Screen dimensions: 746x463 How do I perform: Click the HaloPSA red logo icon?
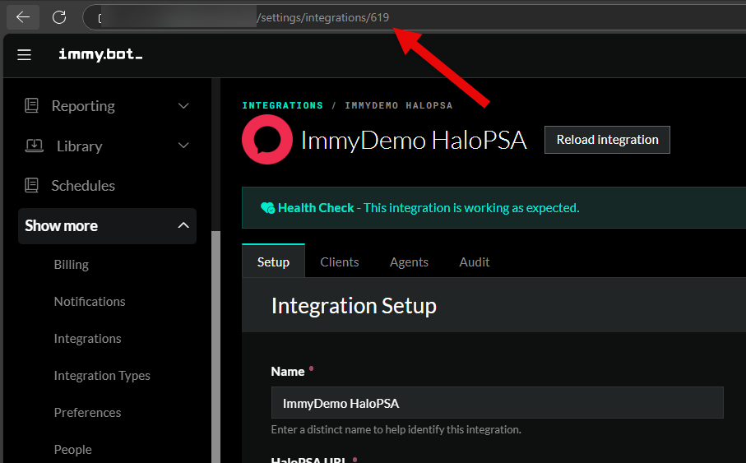(266, 140)
